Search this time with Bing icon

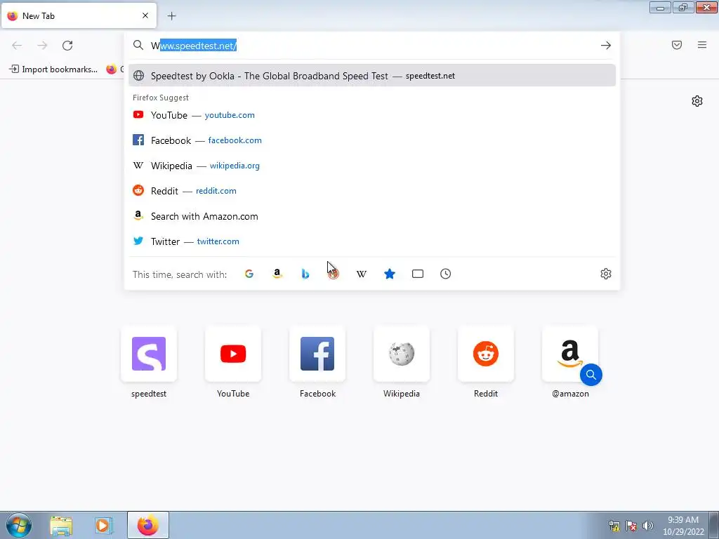[x=305, y=274]
